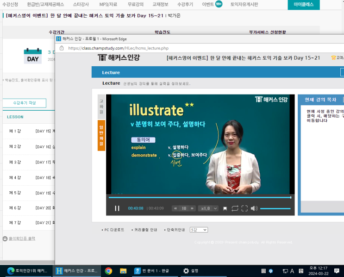Open the notification center icon

tap(337, 271)
